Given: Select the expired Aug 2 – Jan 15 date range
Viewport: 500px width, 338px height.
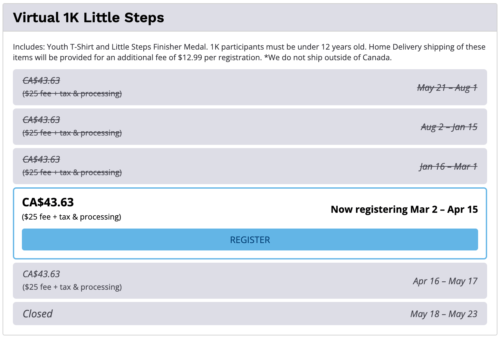Looking at the screenshot, I should (x=449, y=127).
